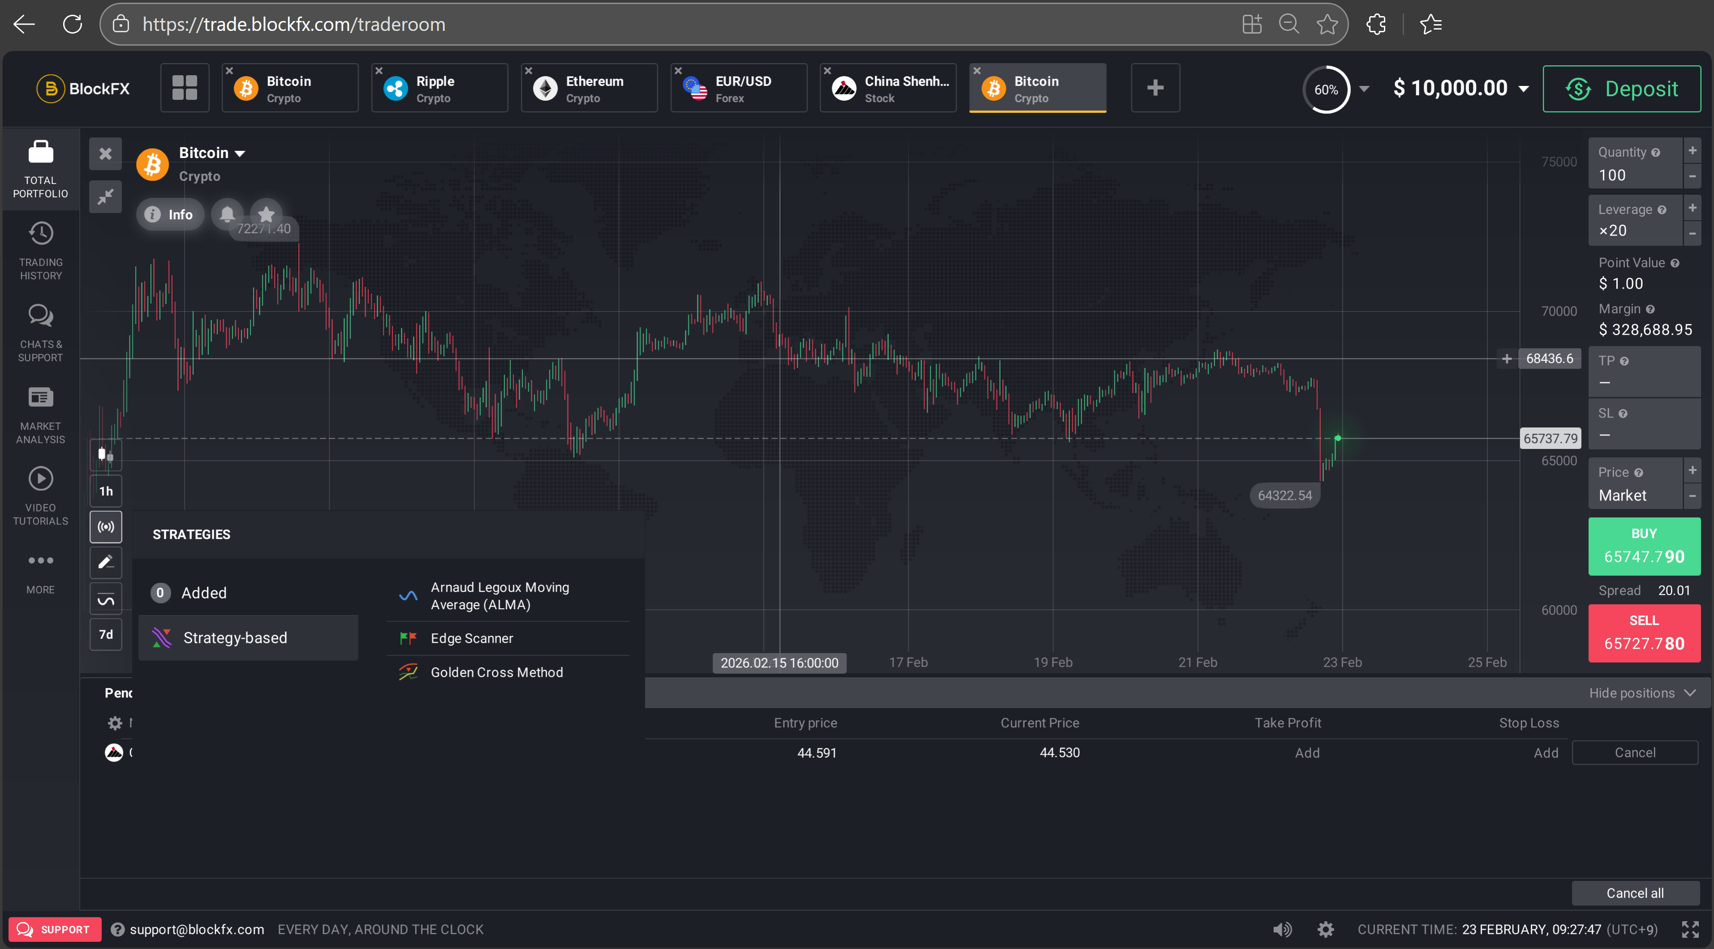Open Trading History panel
The height and width of the screenshot is (949, 1714).
[41, 252]
